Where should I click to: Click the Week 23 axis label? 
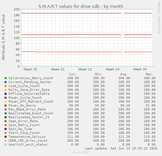click(112, 69)
